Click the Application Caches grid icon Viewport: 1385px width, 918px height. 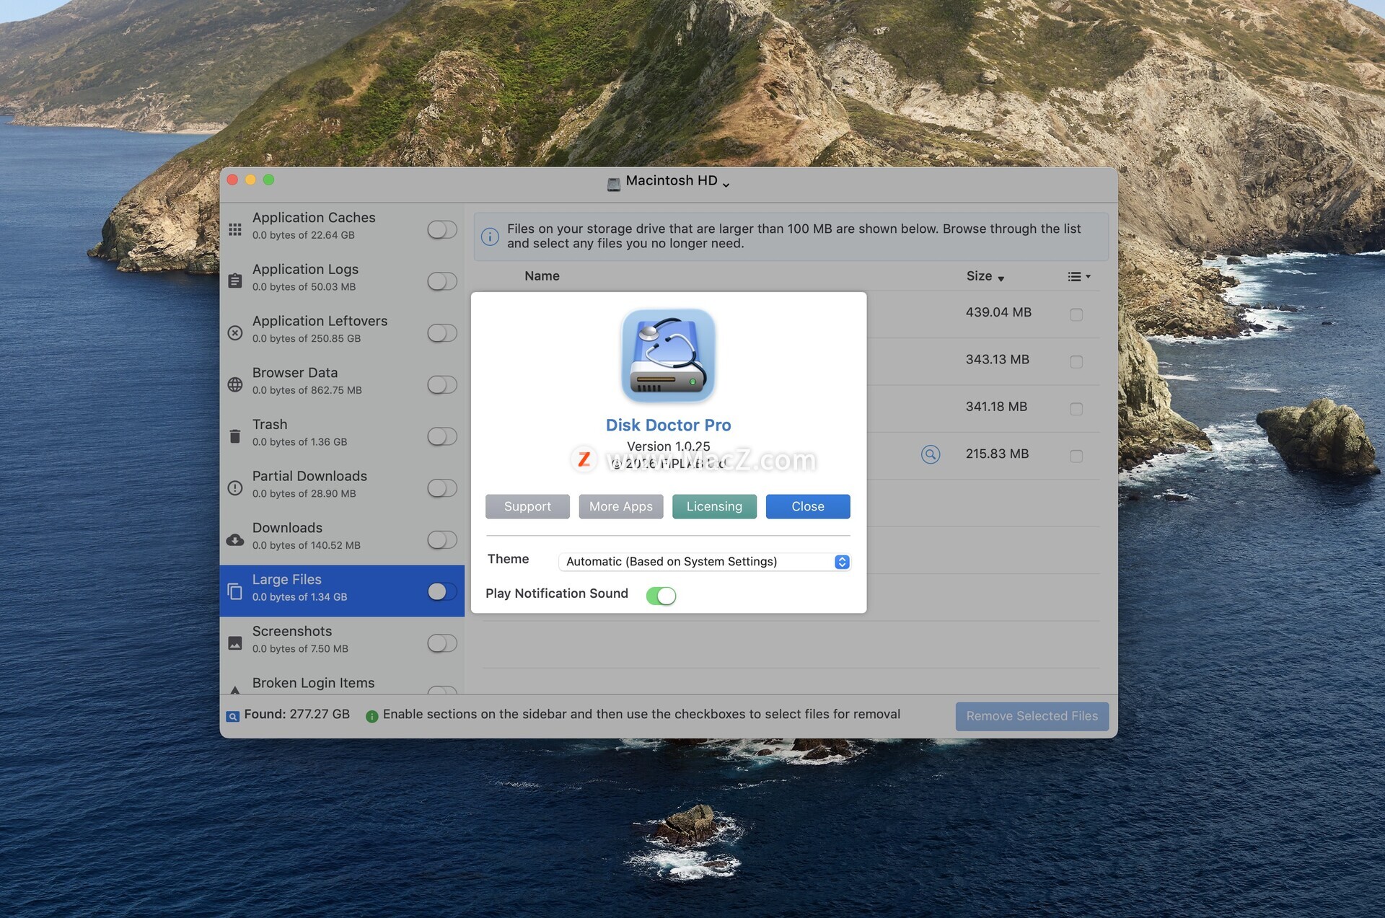[235, 229]
